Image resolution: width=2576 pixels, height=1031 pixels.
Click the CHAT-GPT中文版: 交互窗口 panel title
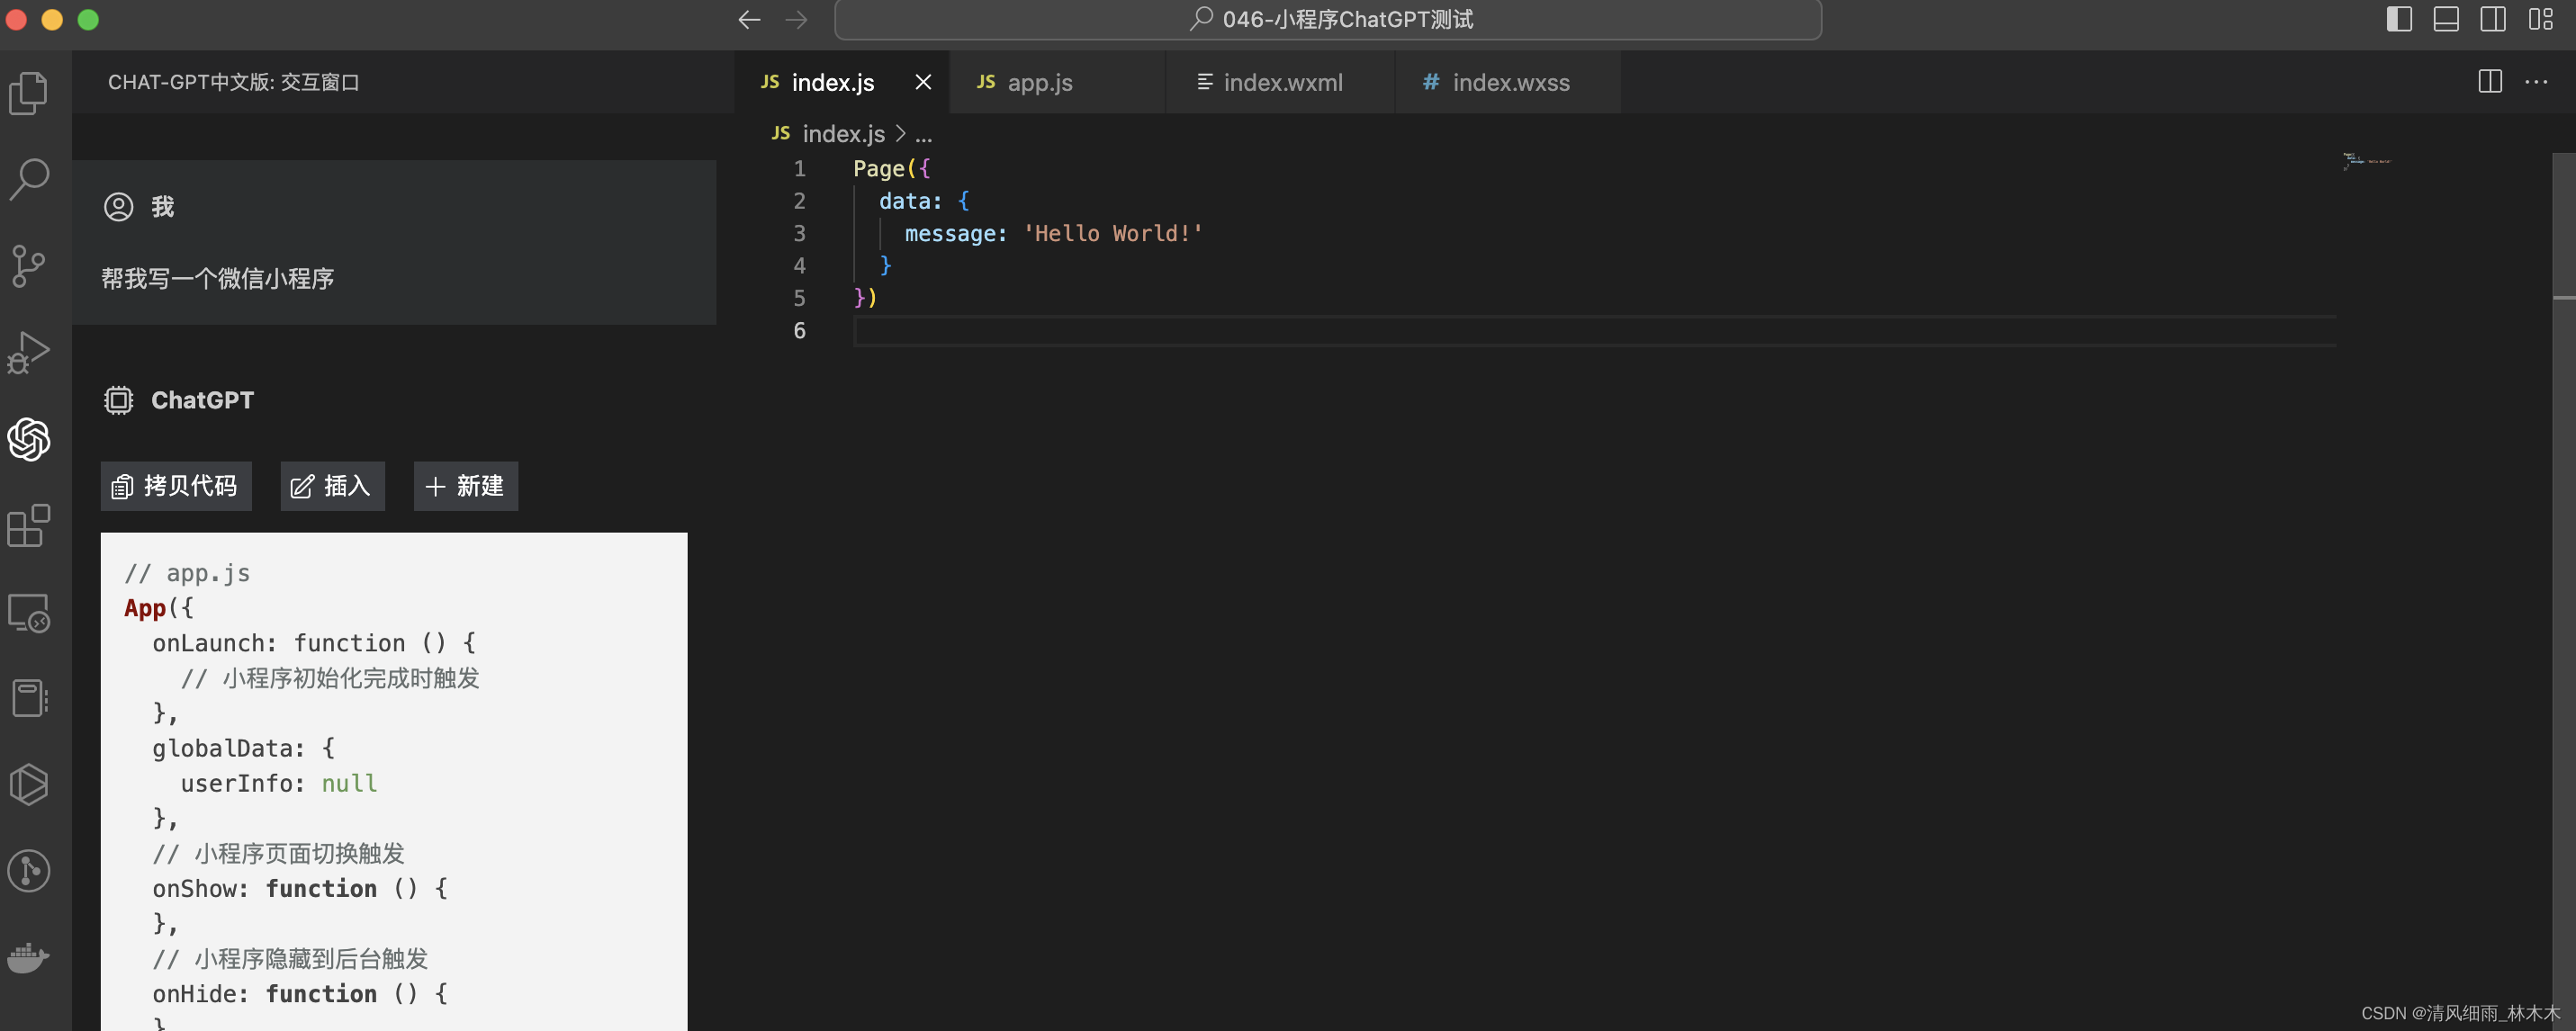(233, 82)
